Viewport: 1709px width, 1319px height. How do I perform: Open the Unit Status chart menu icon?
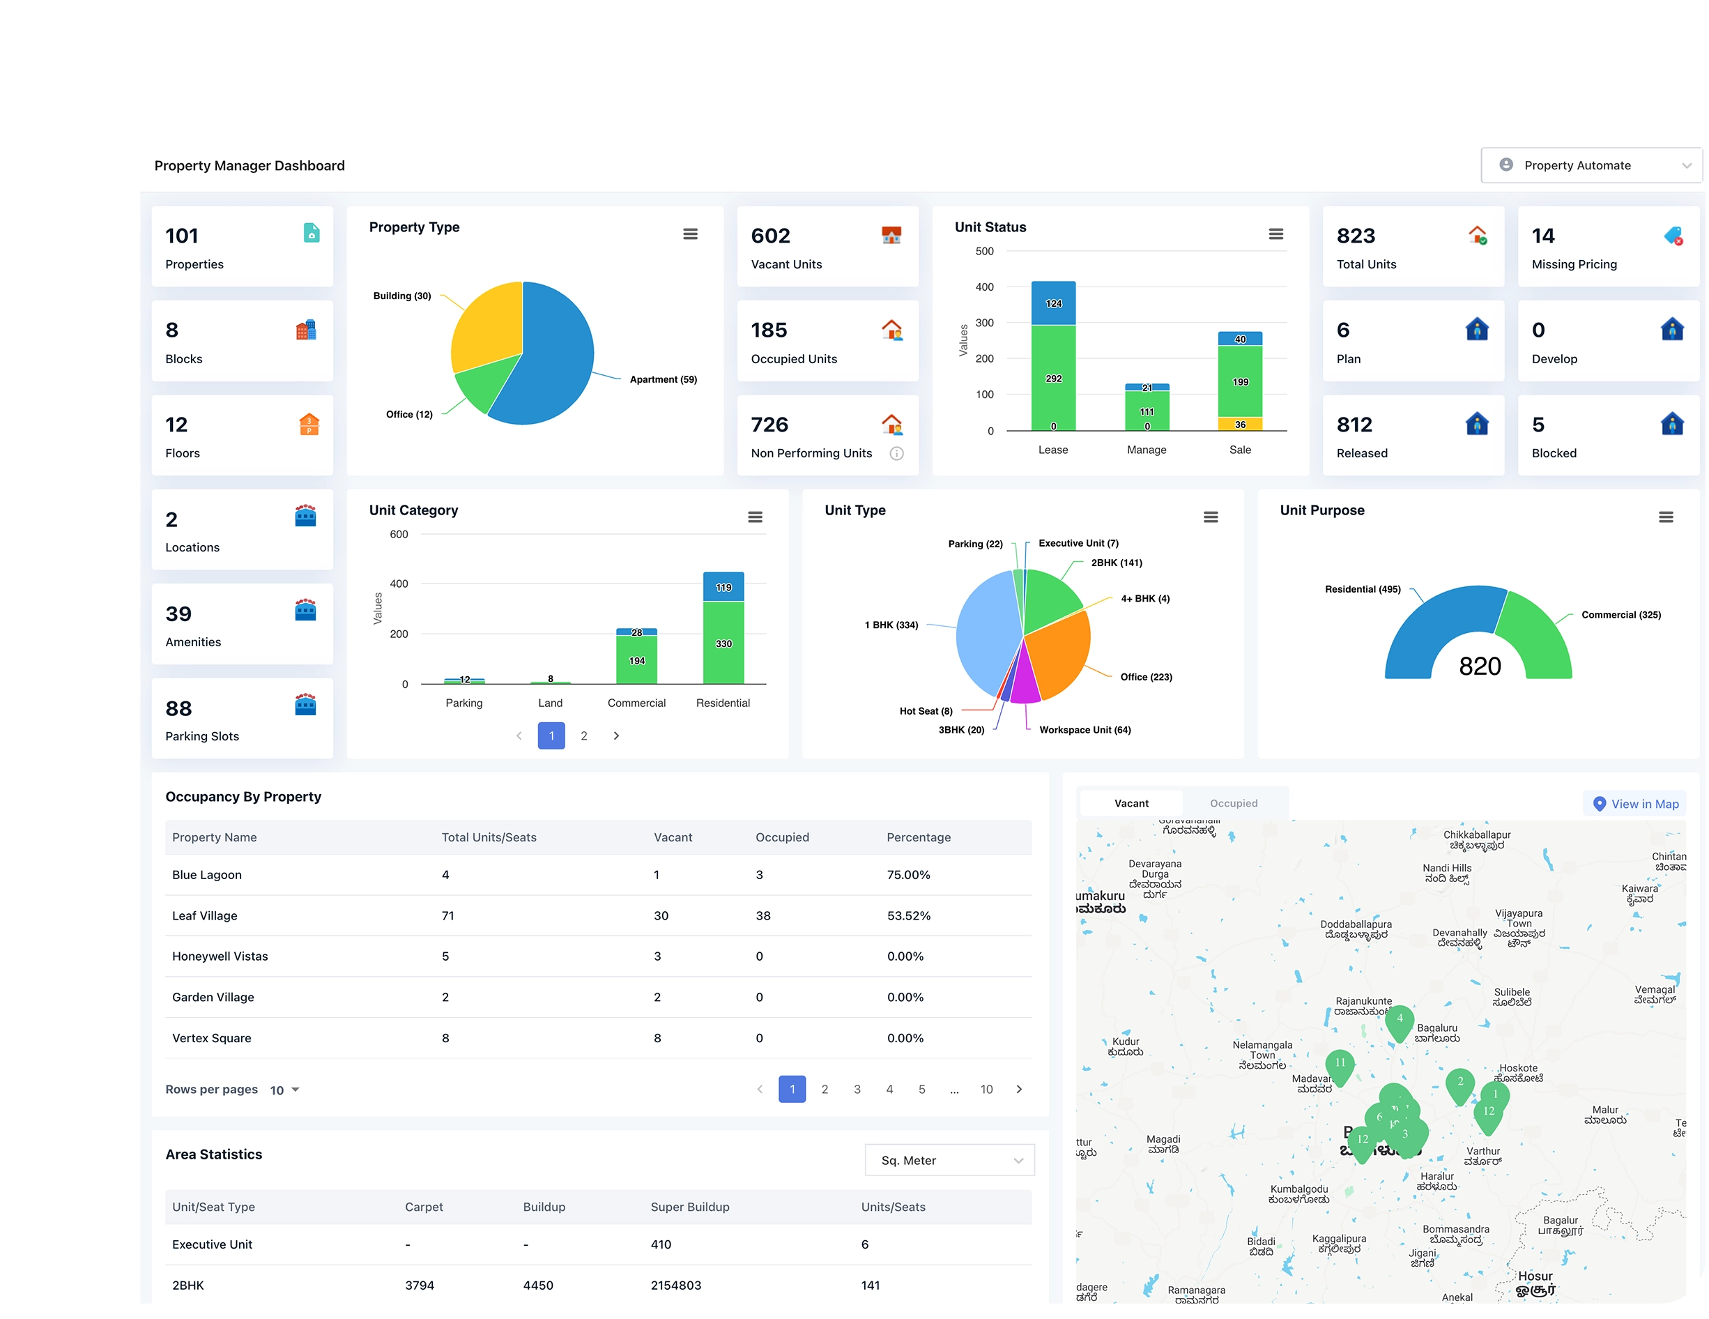coord(1275,234)
